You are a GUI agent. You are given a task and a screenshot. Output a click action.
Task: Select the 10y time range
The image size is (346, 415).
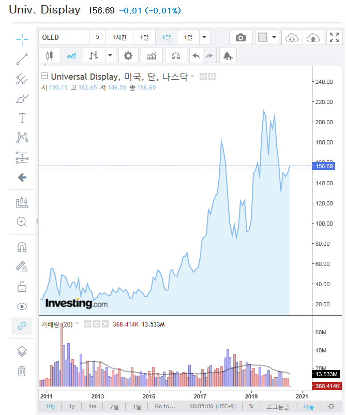50,406
